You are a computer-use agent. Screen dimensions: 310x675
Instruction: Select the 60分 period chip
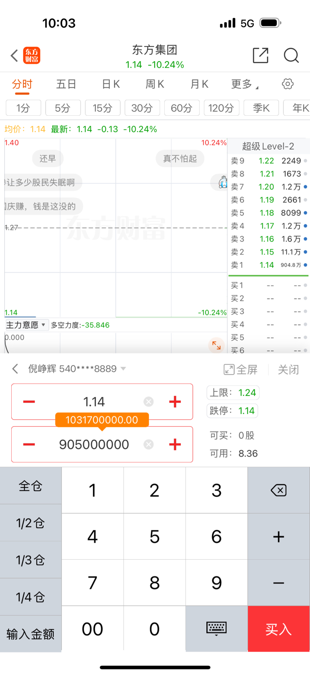click(182, 108)
